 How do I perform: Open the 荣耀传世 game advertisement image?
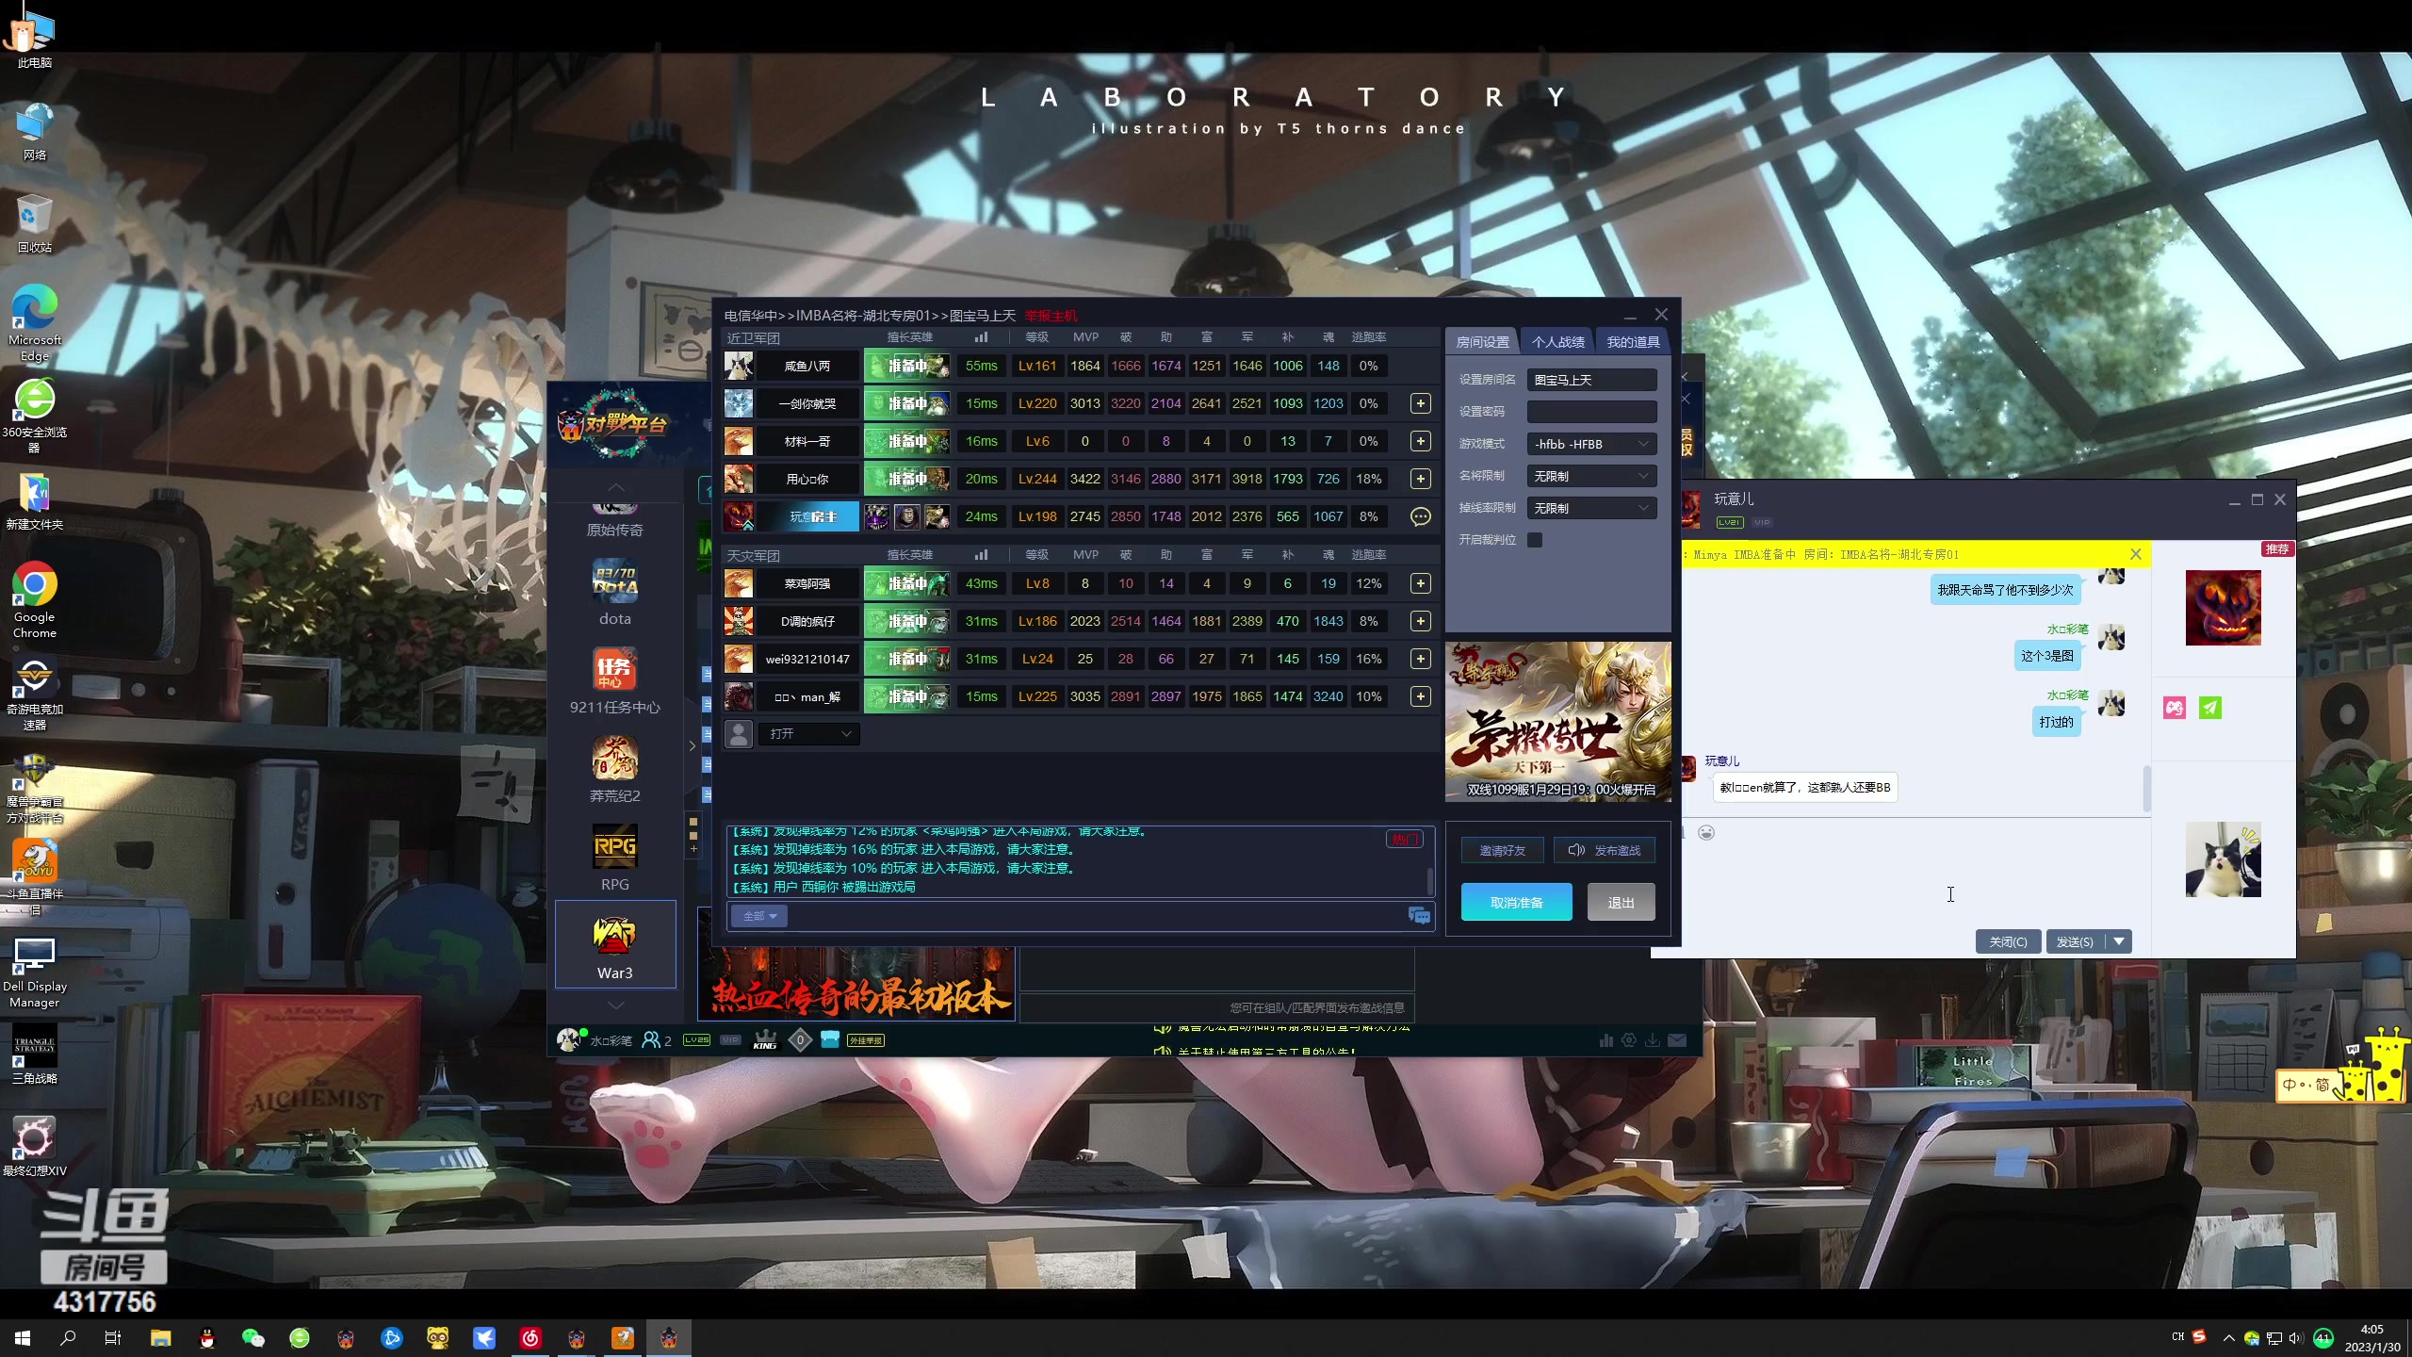[1558, 722]
